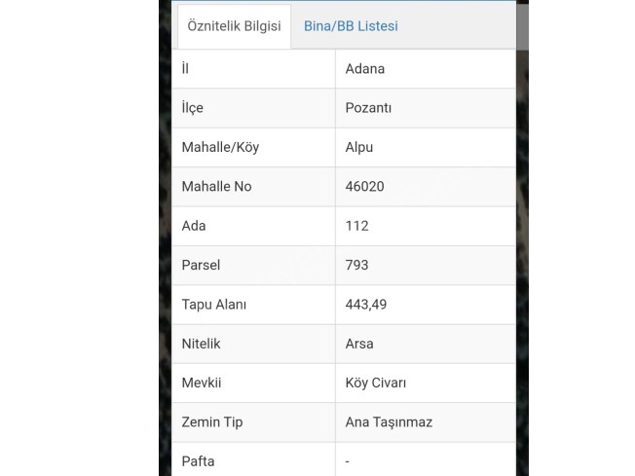Click the Tapu Alanı value 443,49
Image resolution: width=635 pixels, height=476 pixels.
[366, 304]
